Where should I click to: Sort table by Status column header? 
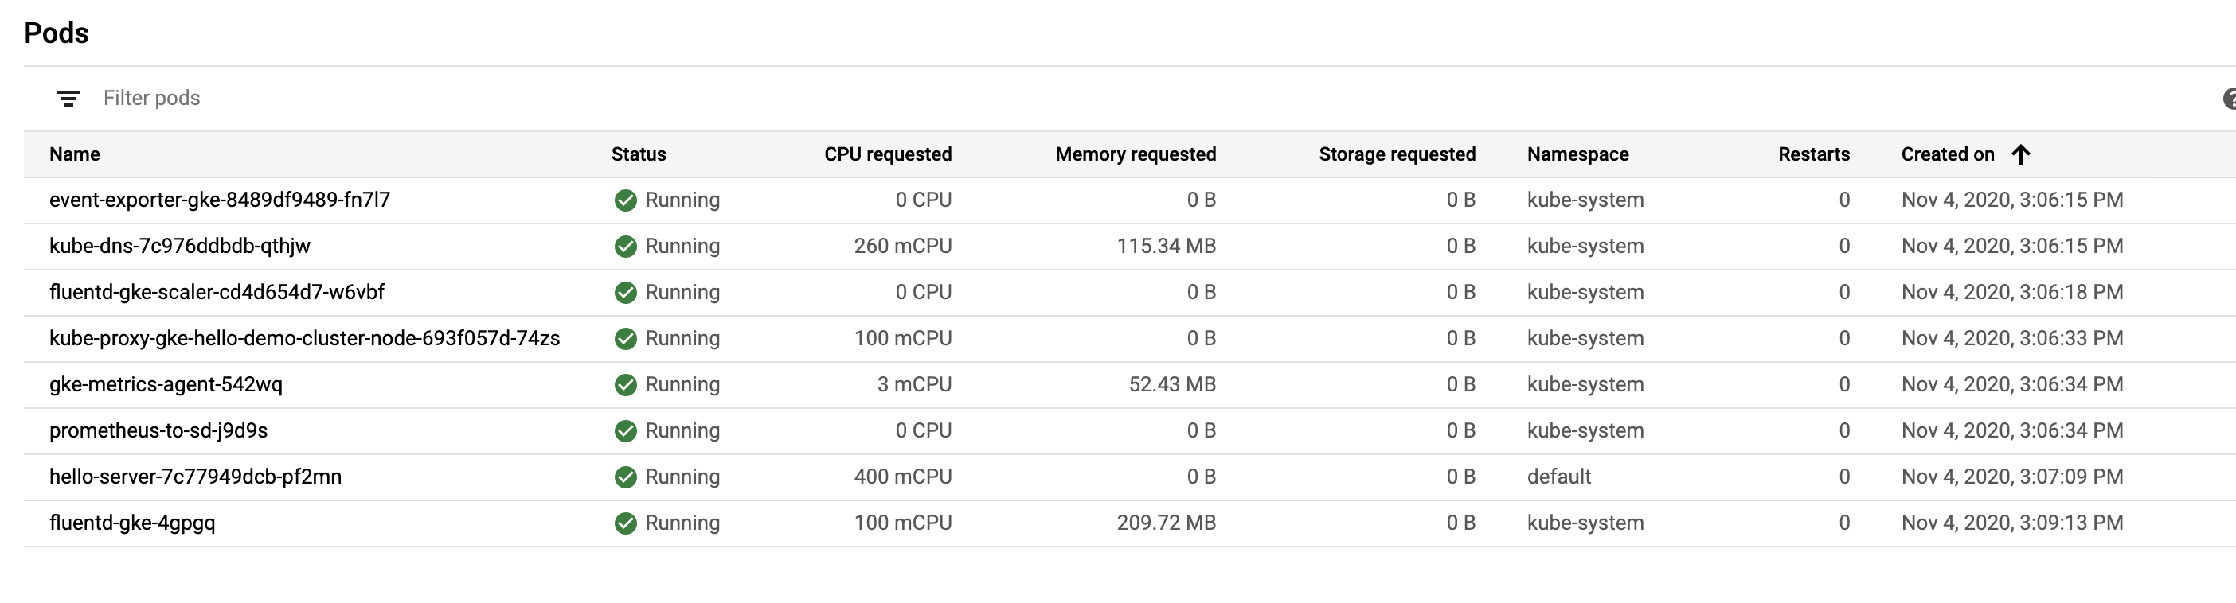(x=638, y=154)
